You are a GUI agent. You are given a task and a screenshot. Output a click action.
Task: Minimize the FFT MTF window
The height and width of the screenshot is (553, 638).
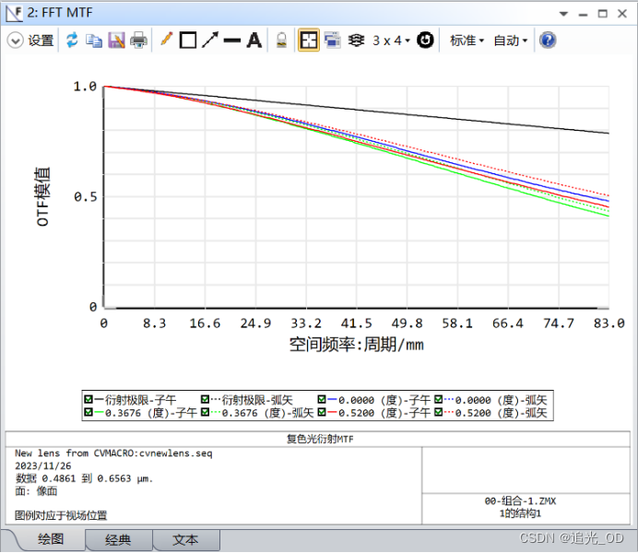click(583, 15)
